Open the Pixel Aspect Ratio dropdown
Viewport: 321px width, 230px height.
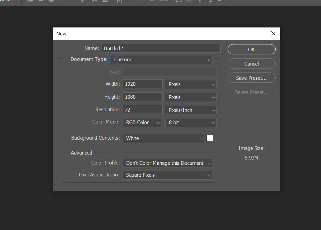[167, 175]
